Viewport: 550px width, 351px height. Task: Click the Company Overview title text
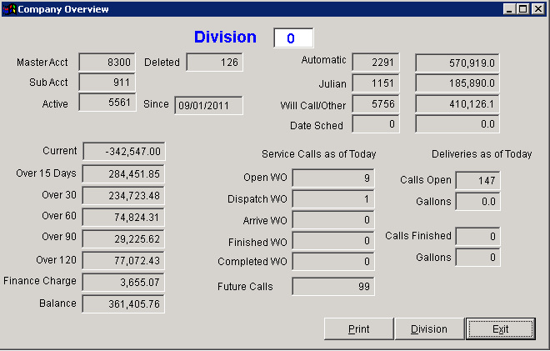(63, 9)
